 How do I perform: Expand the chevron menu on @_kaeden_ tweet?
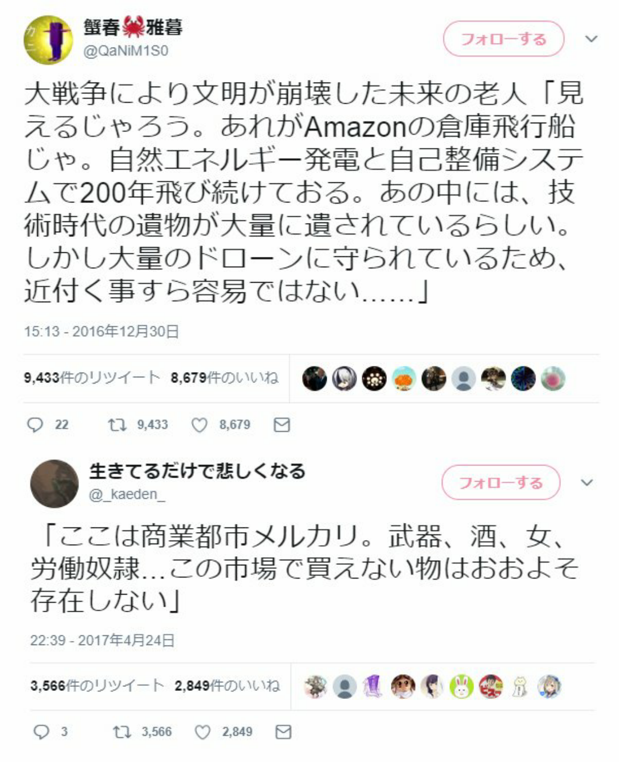point(587,482)
